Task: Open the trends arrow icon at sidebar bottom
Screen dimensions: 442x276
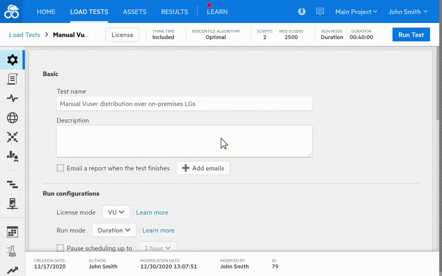Action: 12,267
